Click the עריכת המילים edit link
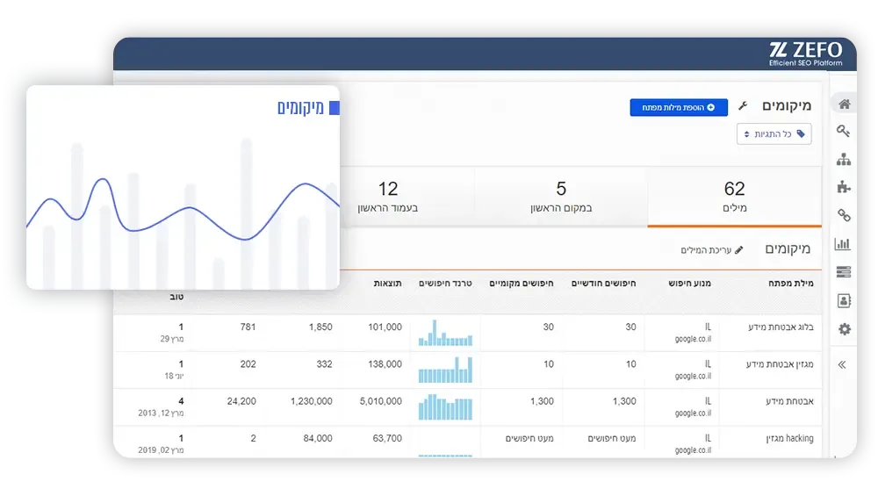 point(712,249)
